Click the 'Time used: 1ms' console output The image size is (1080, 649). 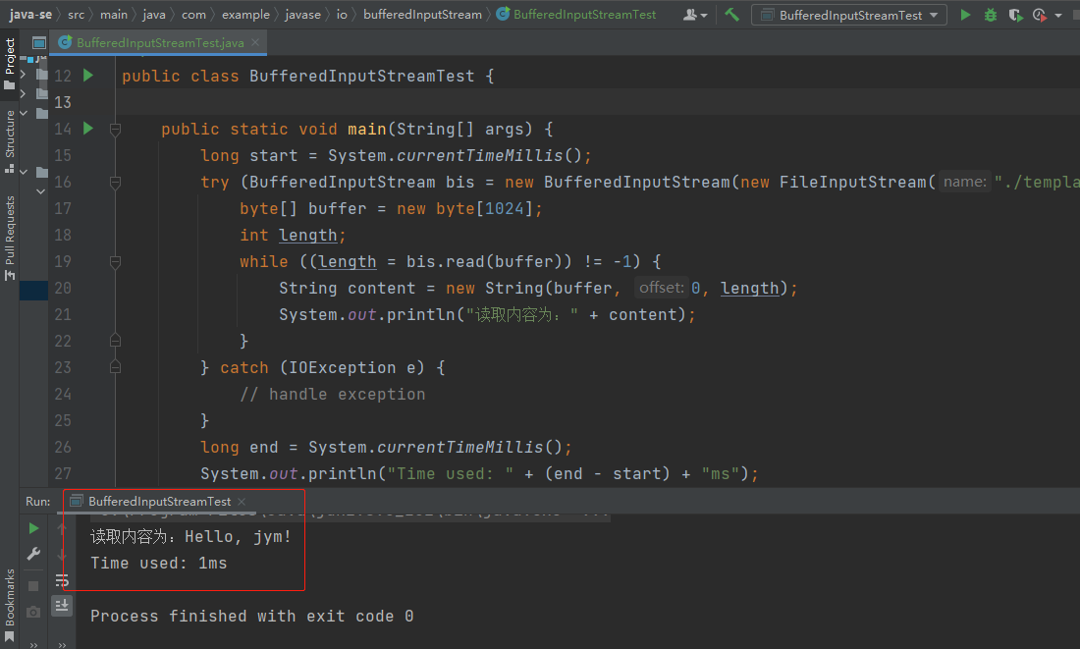(x=158, y=563)
